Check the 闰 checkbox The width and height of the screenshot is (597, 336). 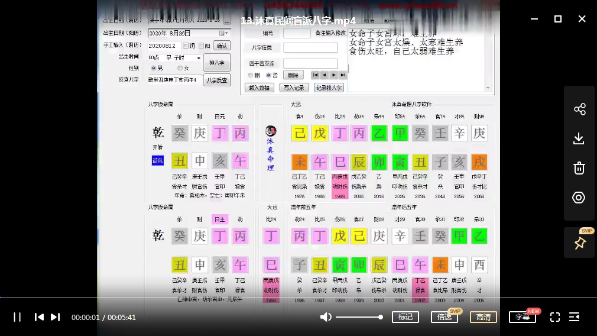pyautogui.click(x=186, y=46)
